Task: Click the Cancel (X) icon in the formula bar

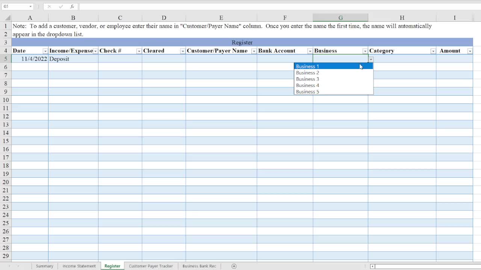Action: [x=49, y=6]
